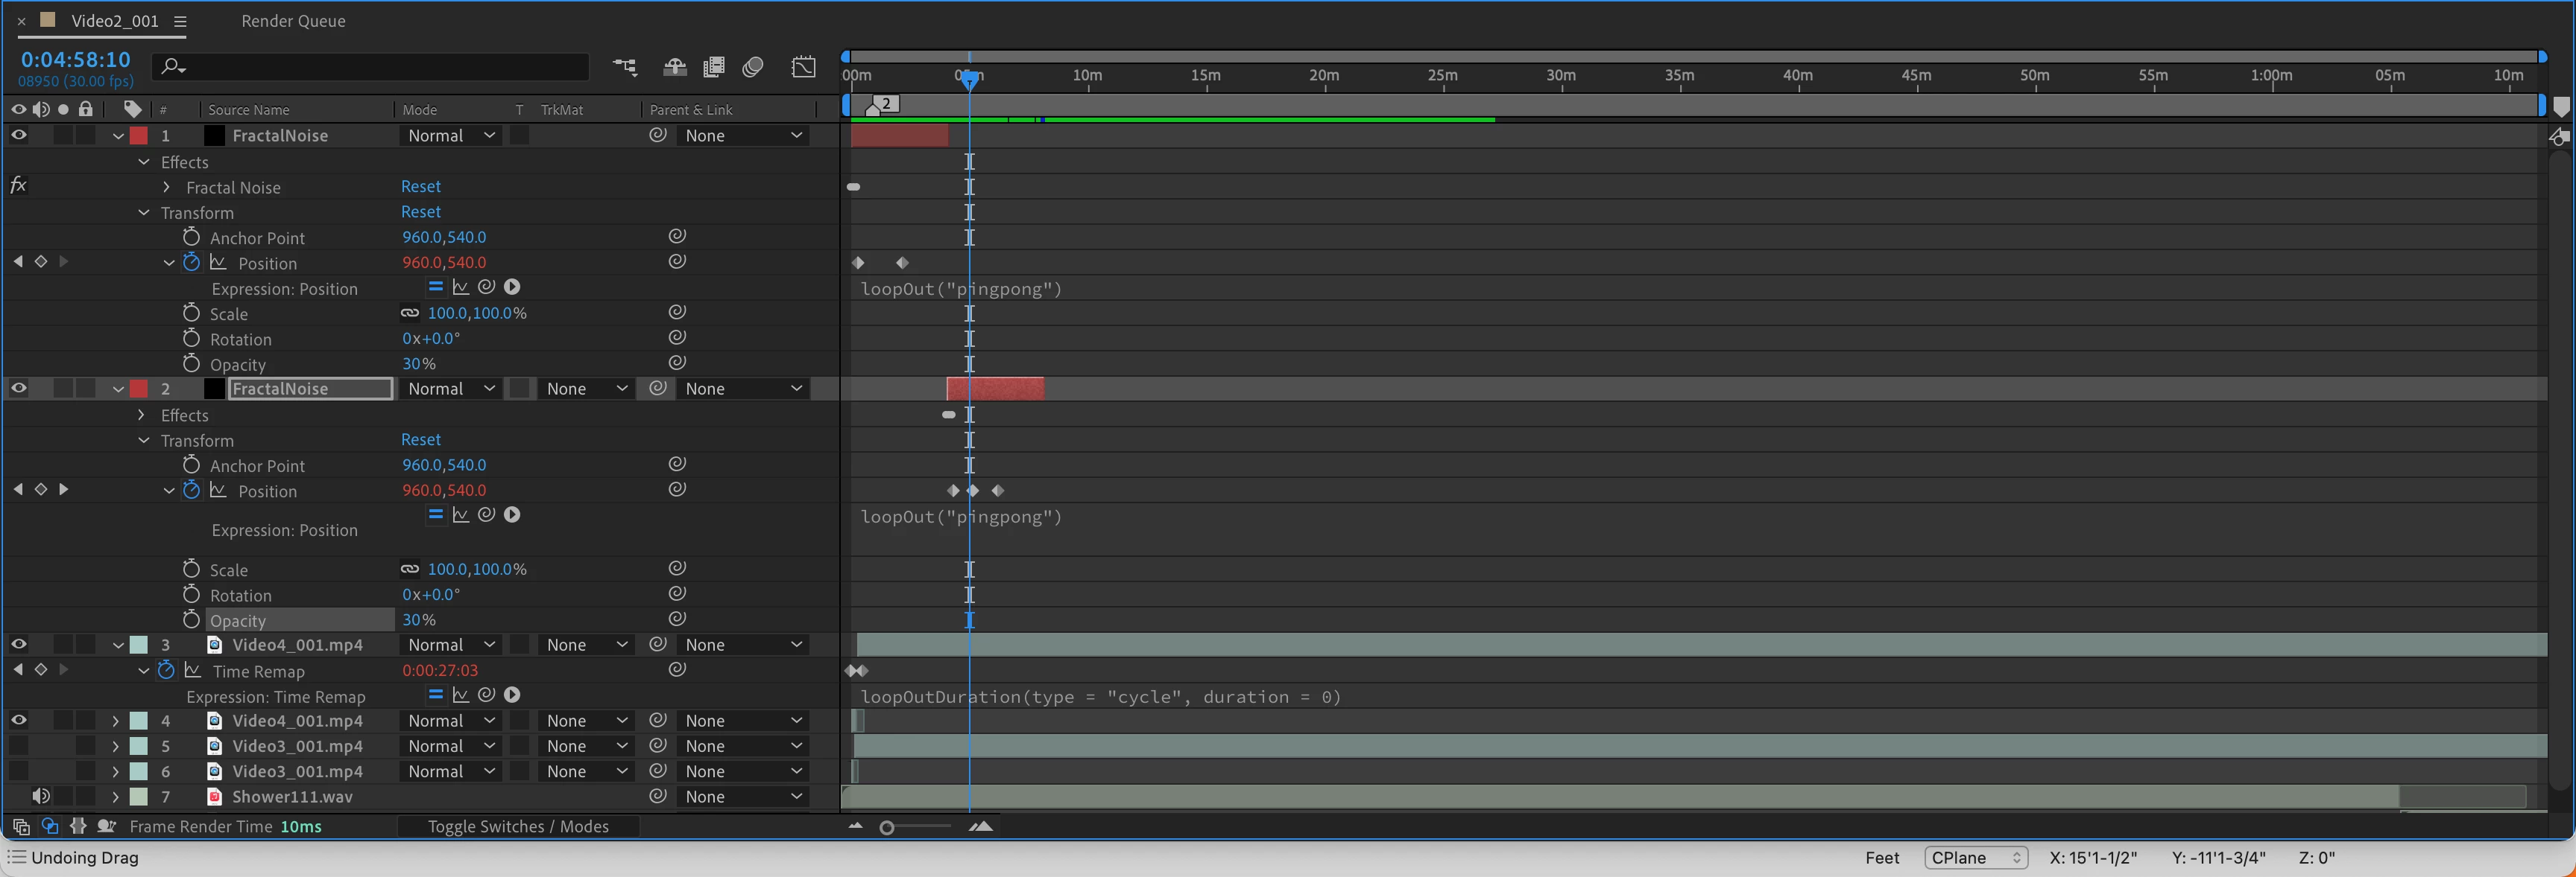The height and width of the screenshot is (877, 2576).
Task: Click Opacity stopwatch on layer 2
Action: click(x=191, y=619)
